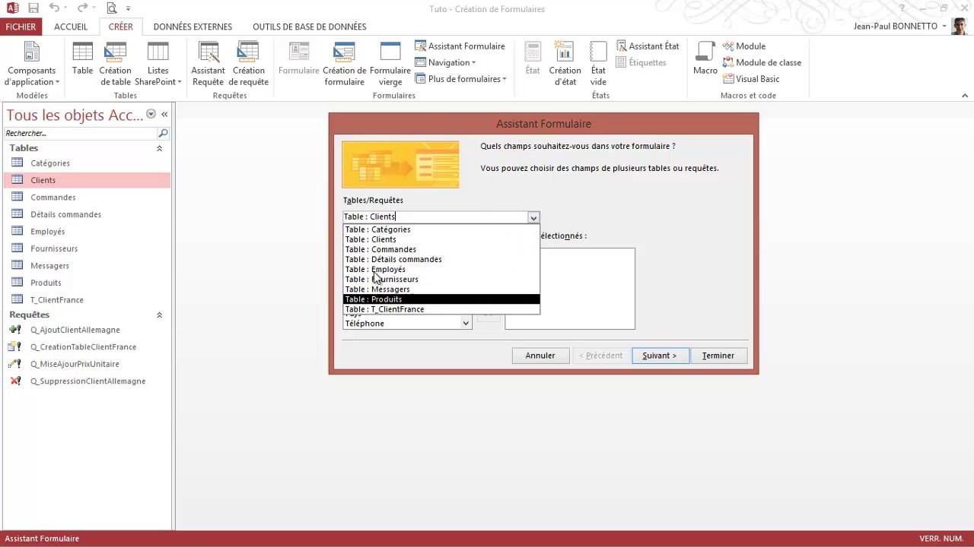Launch Assistant État wizard
The image size is (974, 547).
tap(648, 46)
